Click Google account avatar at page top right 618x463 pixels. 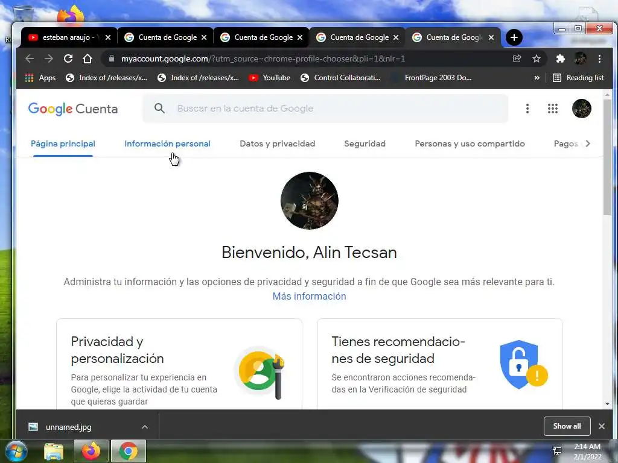pyautogui.click(x=581, y=109)
